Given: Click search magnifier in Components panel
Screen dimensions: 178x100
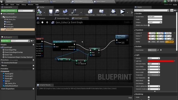Looking at the screenshot, I should coord(33,11).
